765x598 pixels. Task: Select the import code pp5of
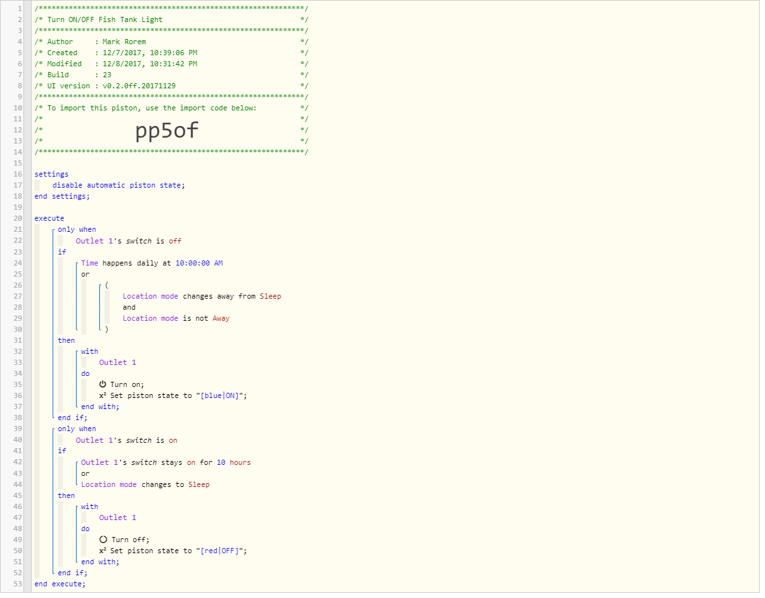pyautogui.click(x=167, y=131)
